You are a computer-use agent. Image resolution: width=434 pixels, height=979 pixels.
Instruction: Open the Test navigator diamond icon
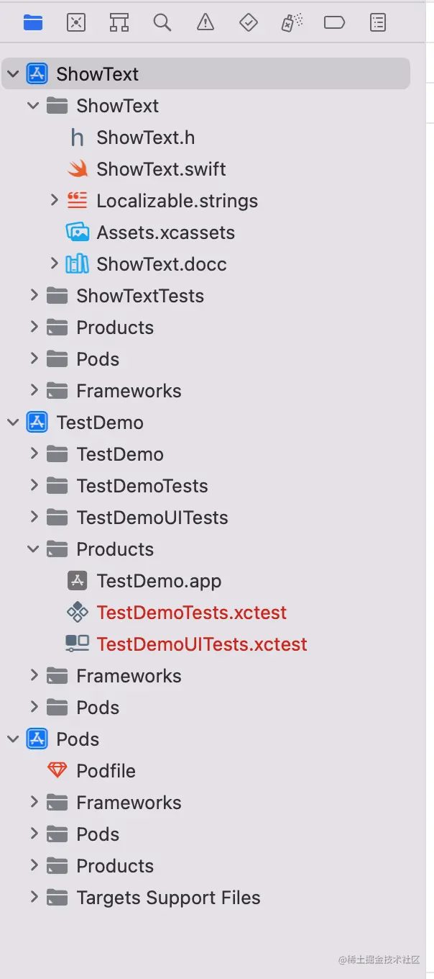tap(249, 23)
